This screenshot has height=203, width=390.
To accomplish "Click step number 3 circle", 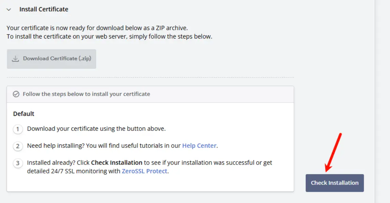I will point(18,163).
